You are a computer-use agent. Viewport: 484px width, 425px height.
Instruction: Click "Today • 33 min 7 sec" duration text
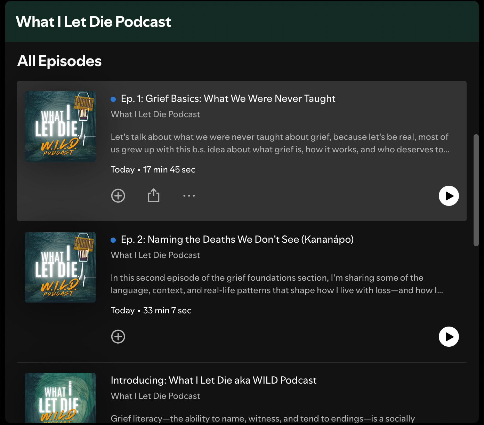pyautogui.click(x=151, y=311)
